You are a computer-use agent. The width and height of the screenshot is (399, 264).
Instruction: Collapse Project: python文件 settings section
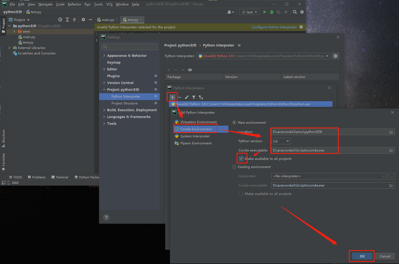click(x=104, y=89)
